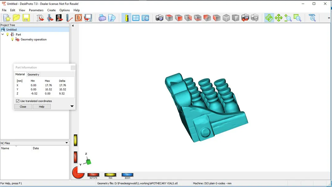Enable mouse pan mode with green four-arrow icon
The height and width of the screenshot is (187, 332).
click(x=279, y=18)
